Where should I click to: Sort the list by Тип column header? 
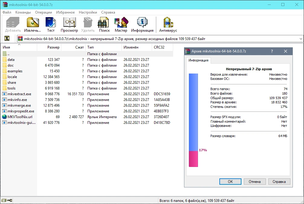(x=104, y=47)
